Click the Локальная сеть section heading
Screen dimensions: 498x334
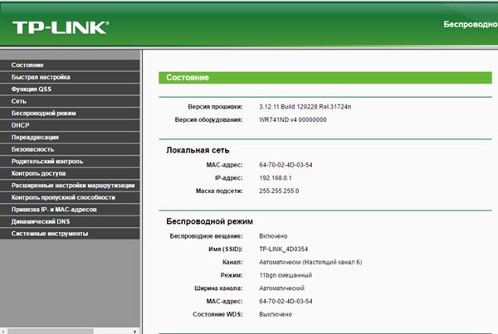tap(198, 150)
